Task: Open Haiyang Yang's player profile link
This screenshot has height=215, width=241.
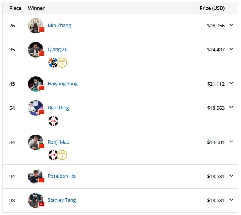Action: [x=63, y=84]
